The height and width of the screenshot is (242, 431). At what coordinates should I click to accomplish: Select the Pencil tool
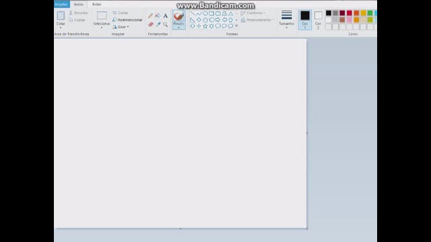pos(150,16)
